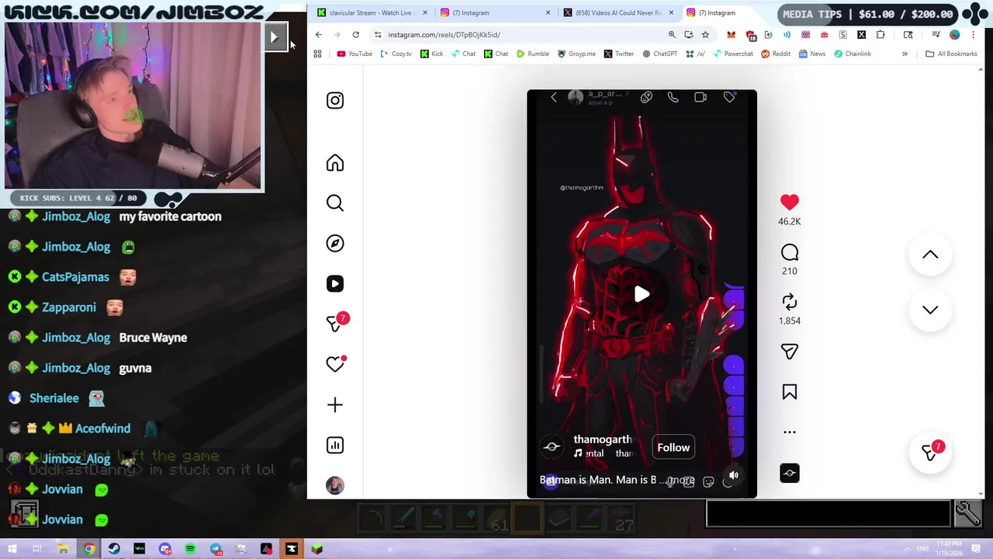Like the reel with 46.2K likes
Viewport: 993px width, 559px height.
click(x=789, y=203)
